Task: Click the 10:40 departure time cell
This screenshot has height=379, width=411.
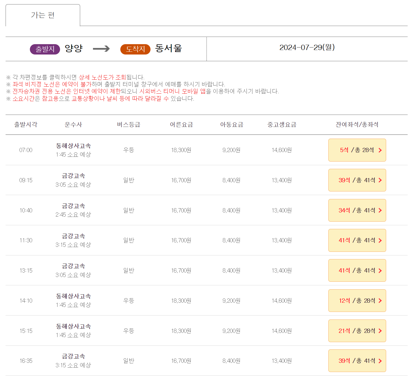Action: (x=26, y=210)
